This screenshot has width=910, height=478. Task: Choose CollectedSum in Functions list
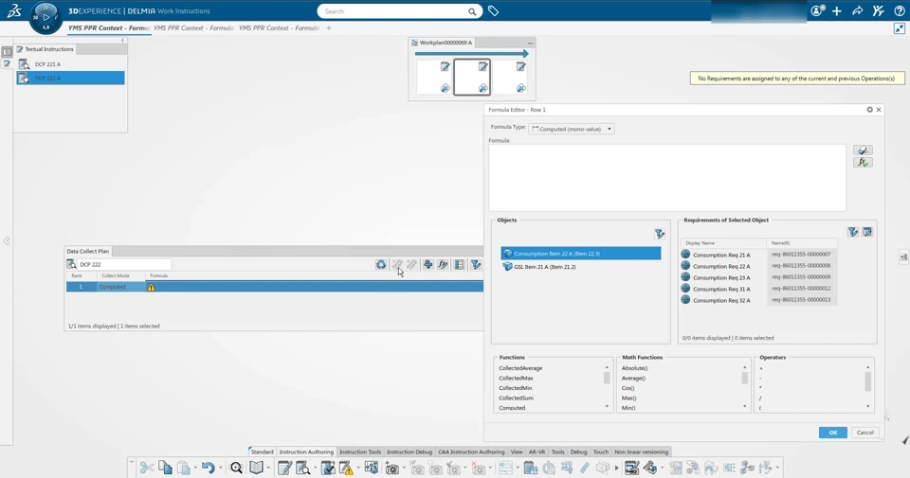pos(516,398)
